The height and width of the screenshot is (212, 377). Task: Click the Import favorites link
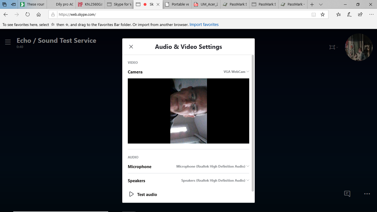click(204, 25)
